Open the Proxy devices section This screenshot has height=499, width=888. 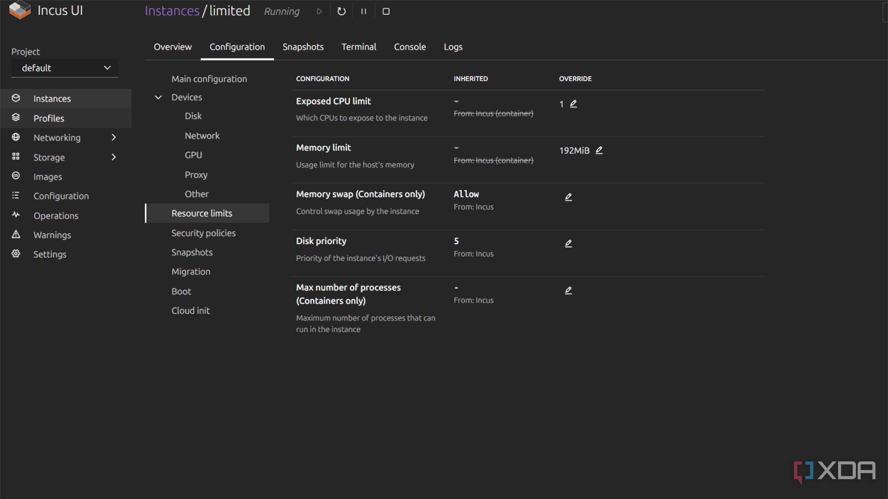(196, 175)
